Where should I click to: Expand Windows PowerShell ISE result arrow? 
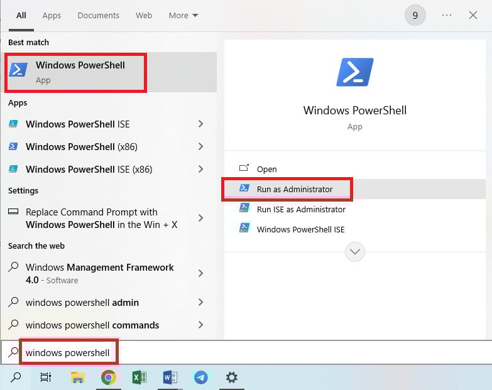pyautogui.click(x=201, y=124)
